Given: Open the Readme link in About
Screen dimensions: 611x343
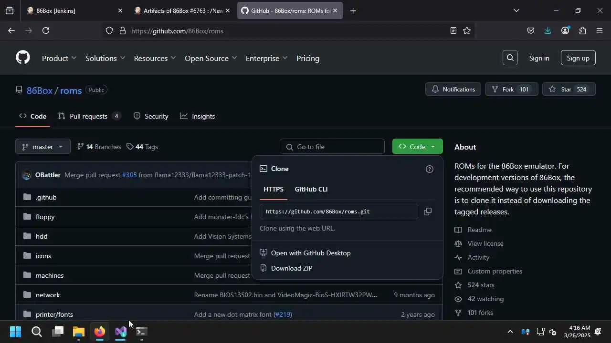Looking at the screenshot, I should point(479,230).
